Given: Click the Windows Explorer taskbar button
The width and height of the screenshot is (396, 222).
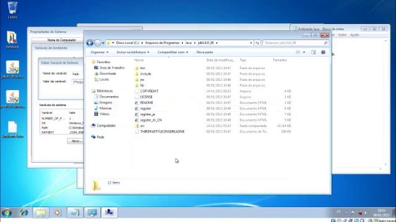Looking at the screenshot, I should point(41,213).
